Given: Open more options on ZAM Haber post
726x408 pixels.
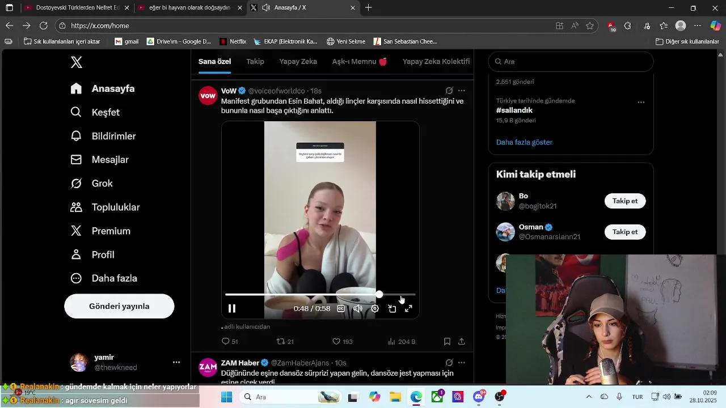Looking at the screenshot, I should pos(462,363).
